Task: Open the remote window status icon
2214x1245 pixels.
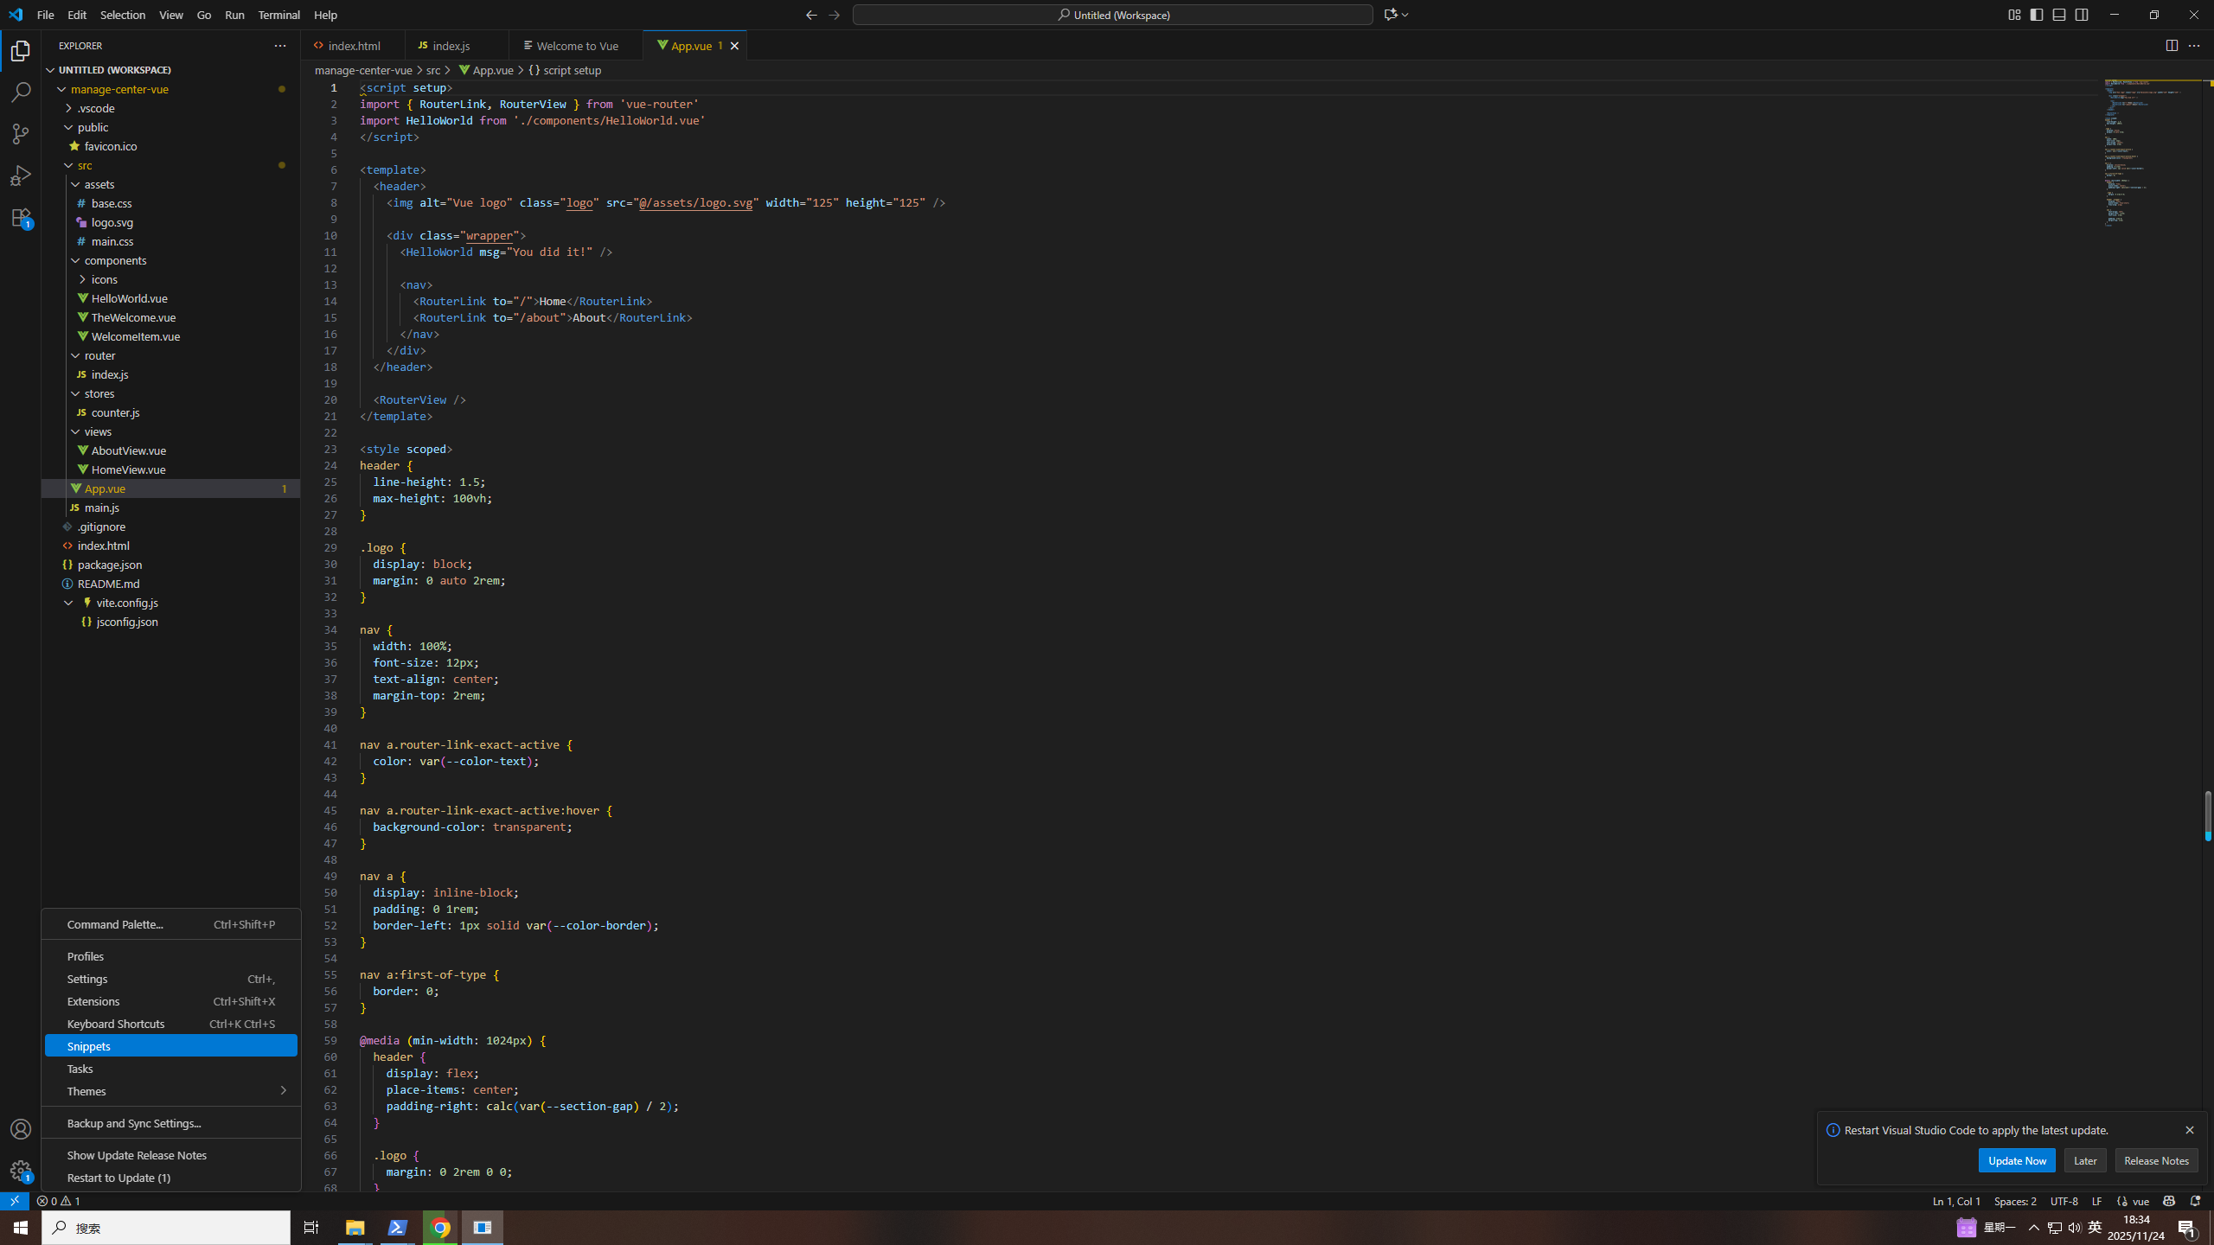Action: [x=14, y=1201]
